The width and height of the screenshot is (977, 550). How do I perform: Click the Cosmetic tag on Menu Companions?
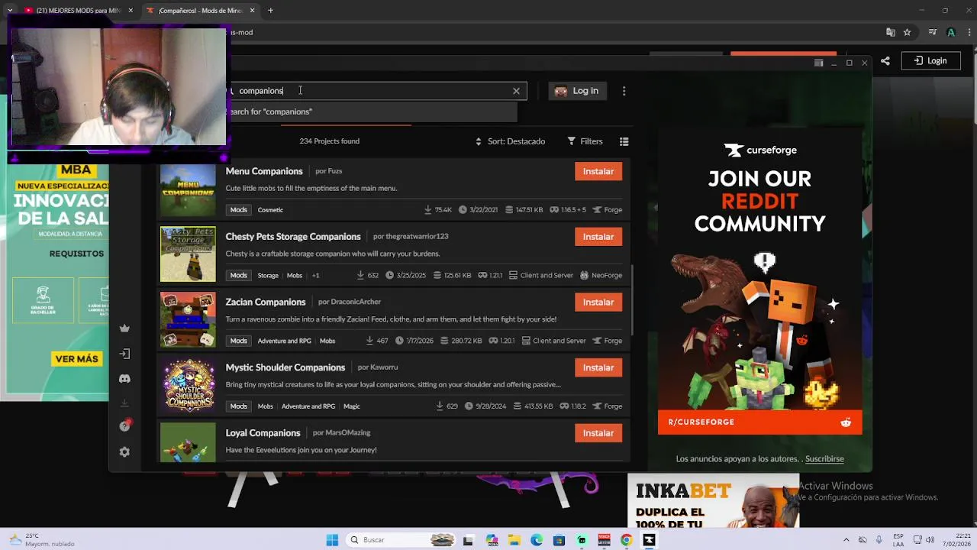pyautogui.click(x=270, y=210)
